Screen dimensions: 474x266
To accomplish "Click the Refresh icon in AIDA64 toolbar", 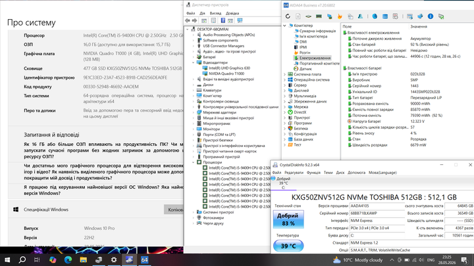I will [x=288, y=16].
